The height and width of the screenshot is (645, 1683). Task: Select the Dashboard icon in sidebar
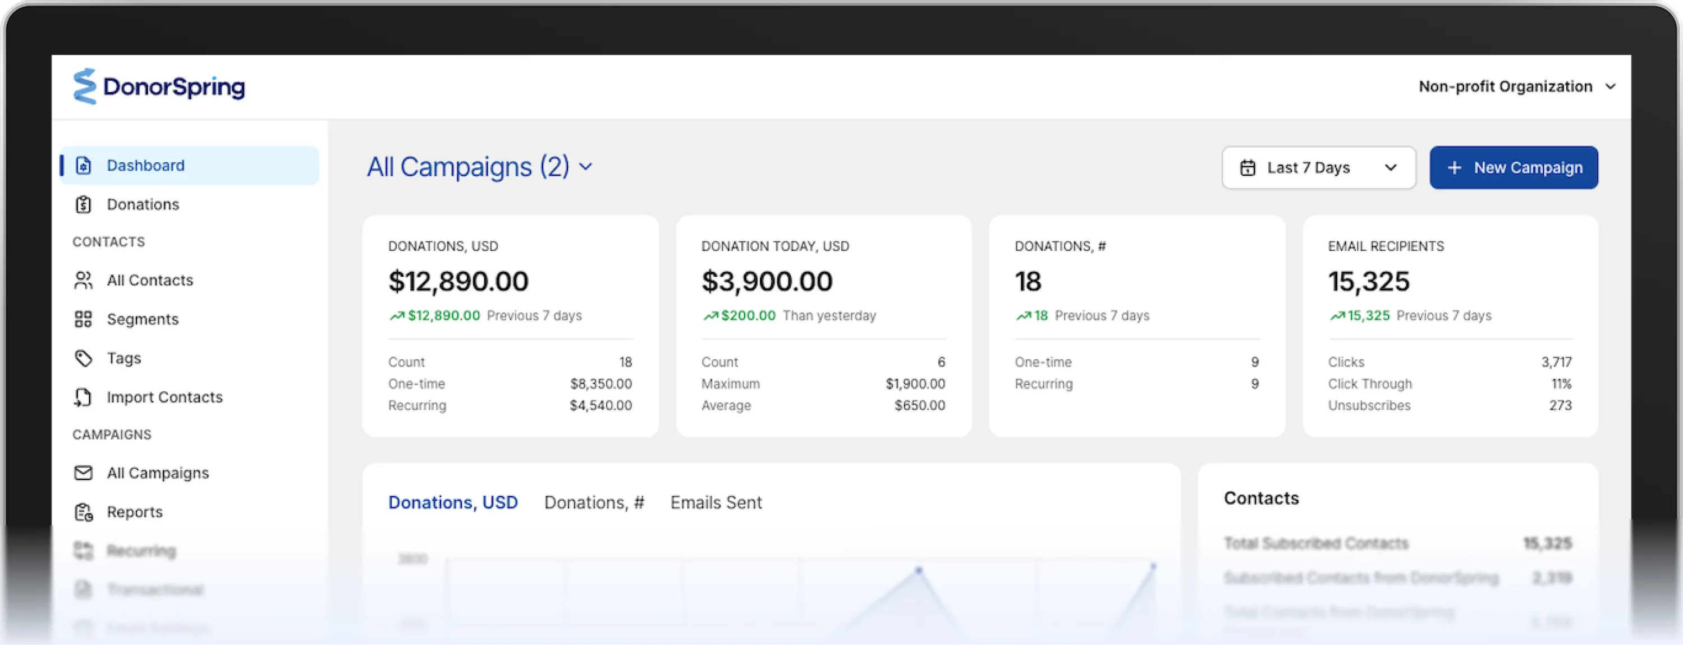(83, 166)
